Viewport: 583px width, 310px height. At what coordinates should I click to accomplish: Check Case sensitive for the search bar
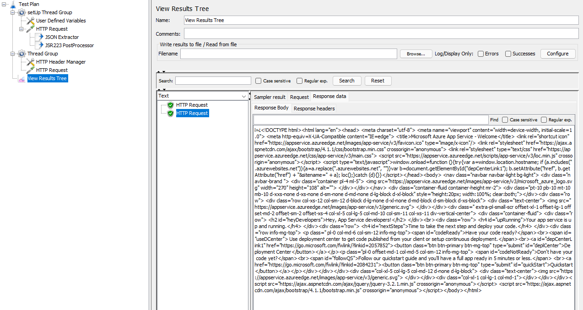pos(259,81)
